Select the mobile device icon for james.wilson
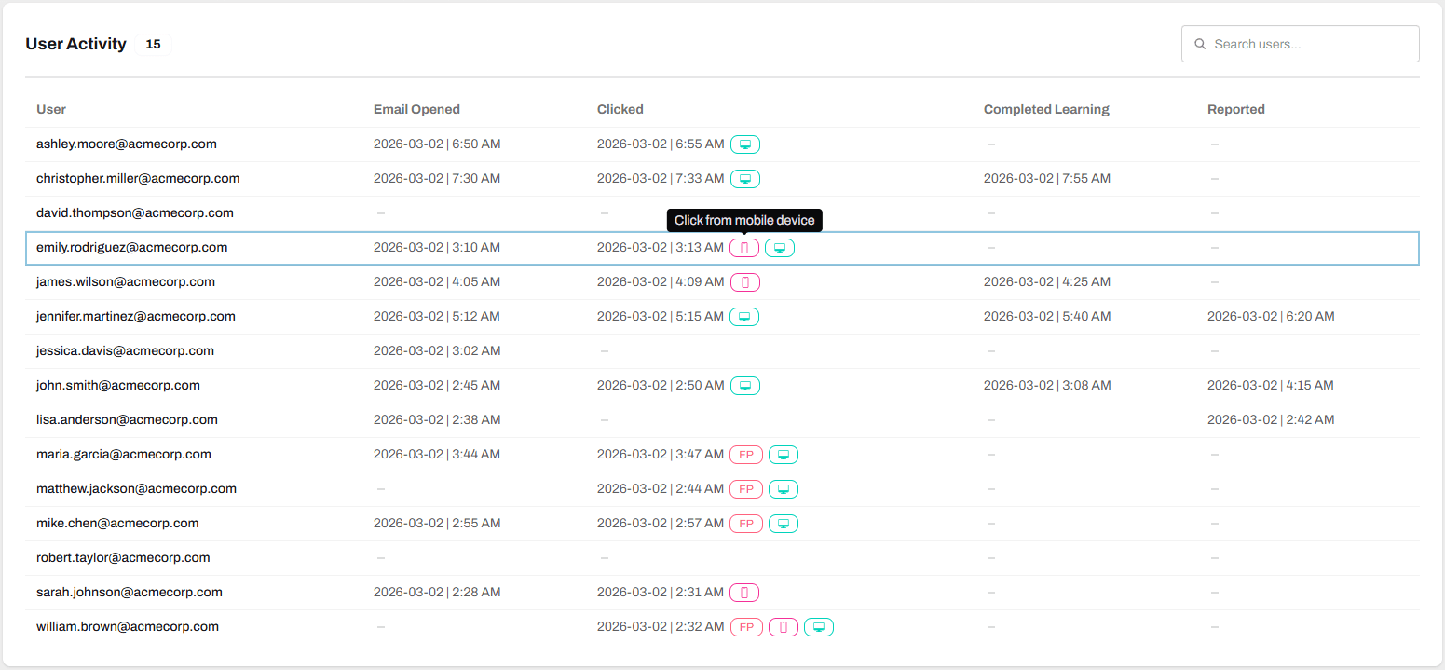The image size is (1445, 670). click(744, 281)
